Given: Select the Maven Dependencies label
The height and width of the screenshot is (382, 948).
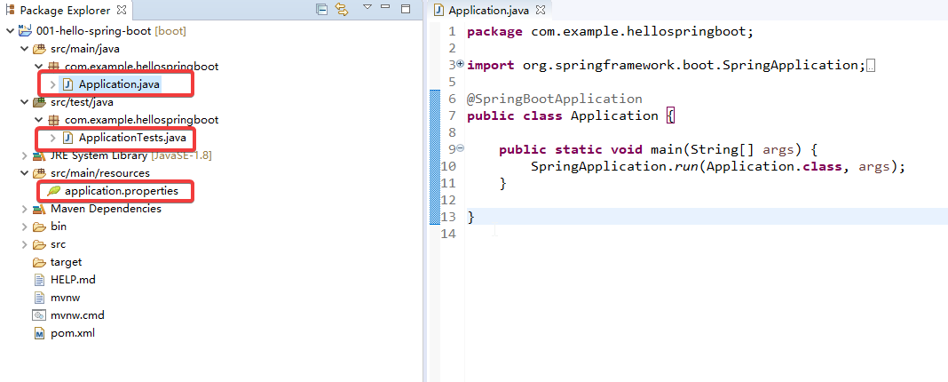Looking at the screenshot, I should [106, 209].
